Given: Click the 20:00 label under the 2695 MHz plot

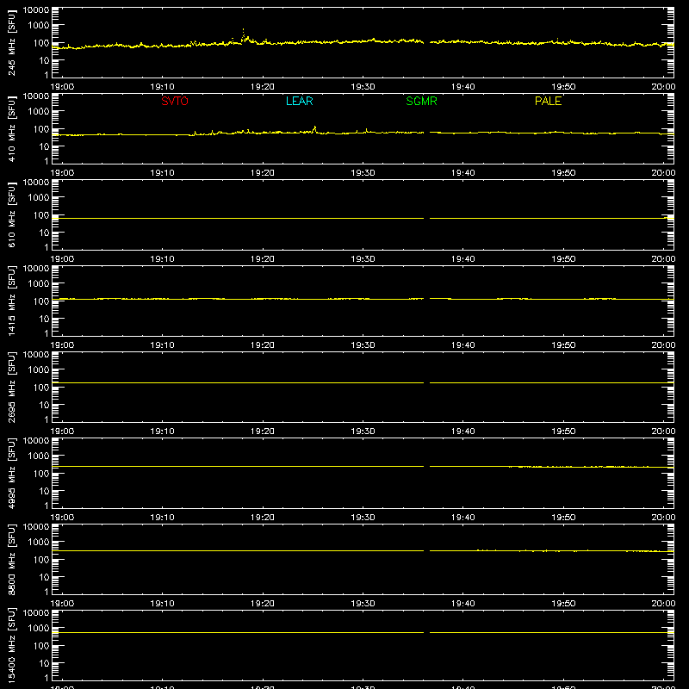Looking at the screenshot, I should [x=663, y=431].
